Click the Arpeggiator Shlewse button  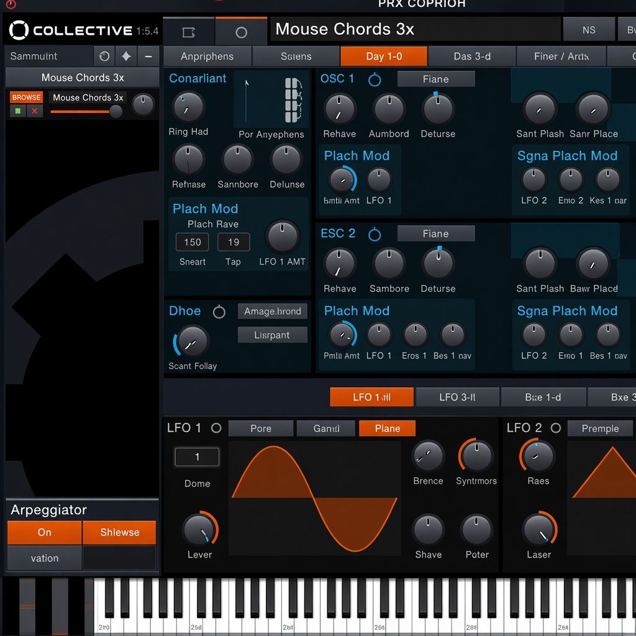coord(120,532)
